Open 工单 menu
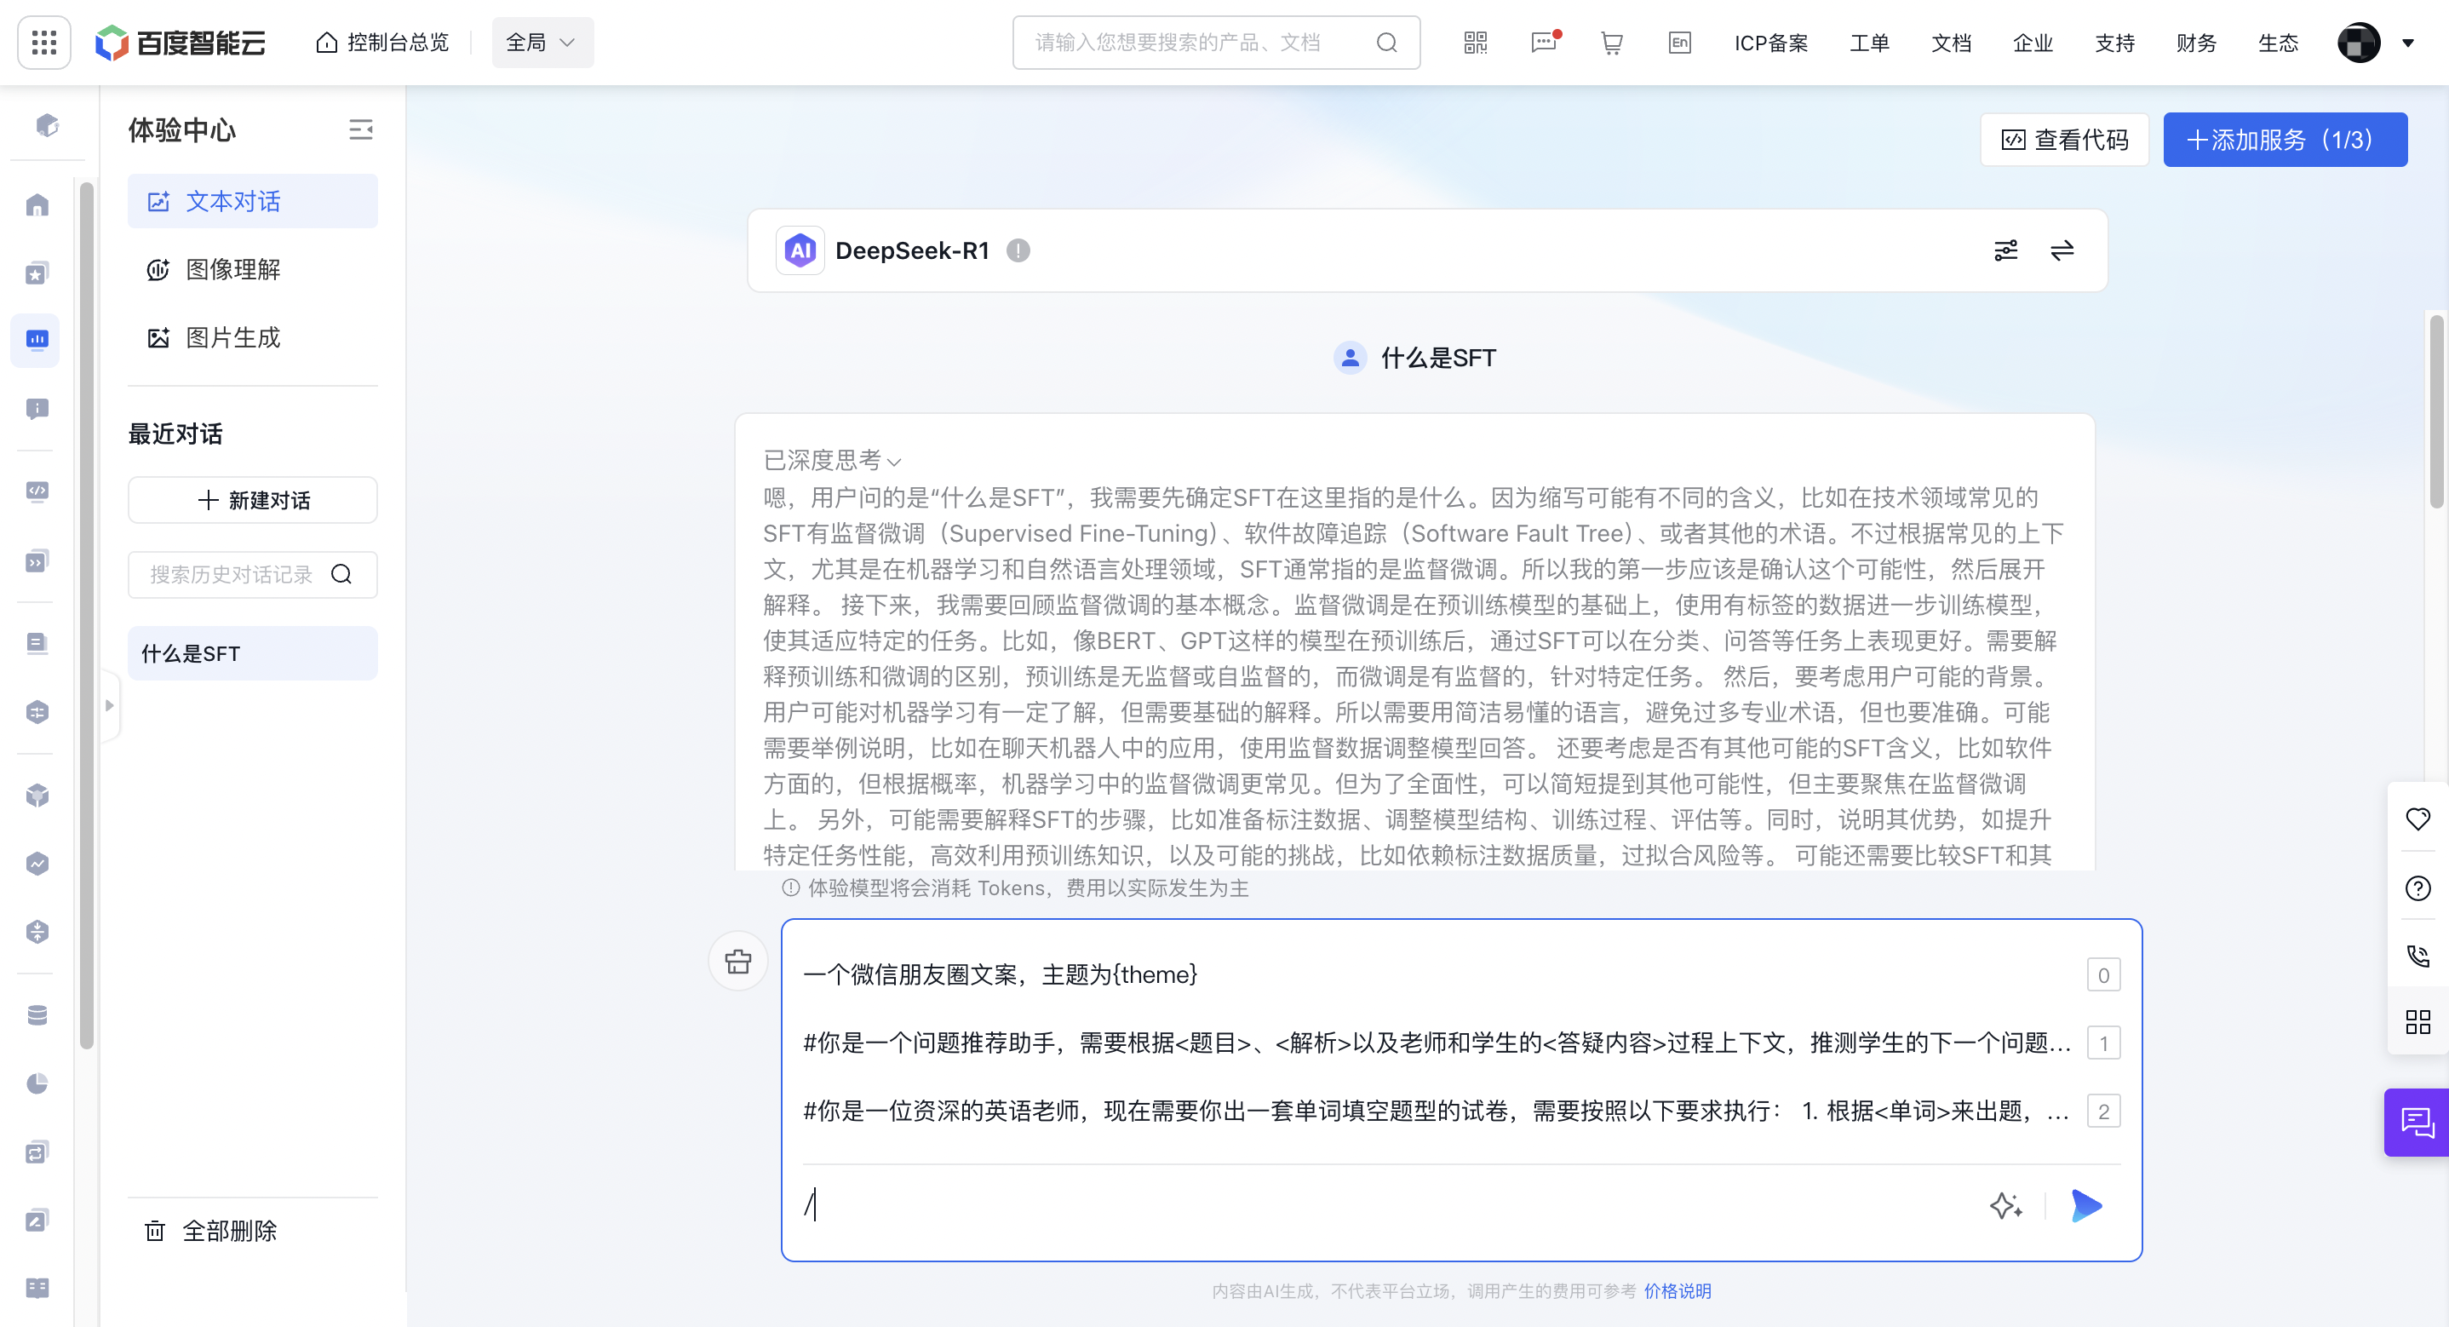The width and height of the screenshot is (2449, 1327). pyautogui.click(x=1870, y=43)
